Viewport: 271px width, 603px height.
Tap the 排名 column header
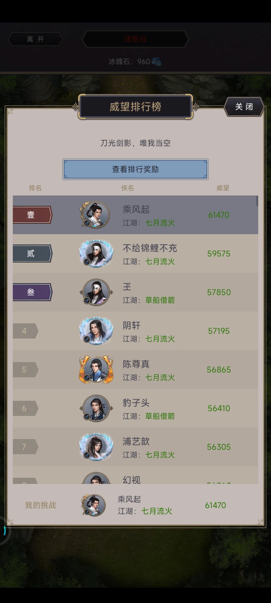(x=35, y=188)
